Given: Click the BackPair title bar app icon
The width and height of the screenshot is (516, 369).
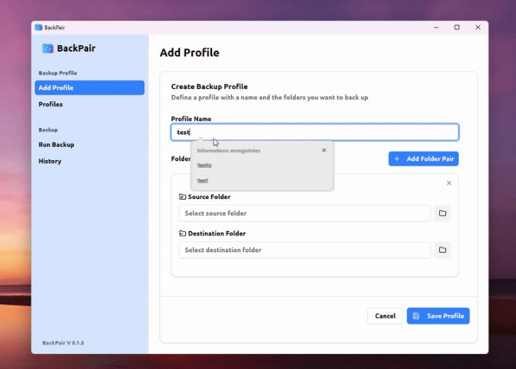Looking at the screenshot, I should (38, 27).
